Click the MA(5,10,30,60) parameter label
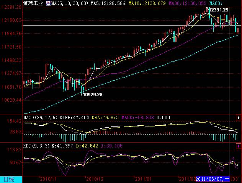Viewport: 242px width, 183px height. click(x=69, y=3)
